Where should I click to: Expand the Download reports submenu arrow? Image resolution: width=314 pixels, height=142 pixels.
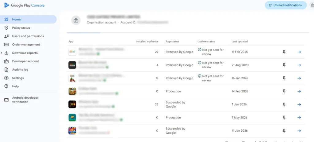click(x=2, y=53)
